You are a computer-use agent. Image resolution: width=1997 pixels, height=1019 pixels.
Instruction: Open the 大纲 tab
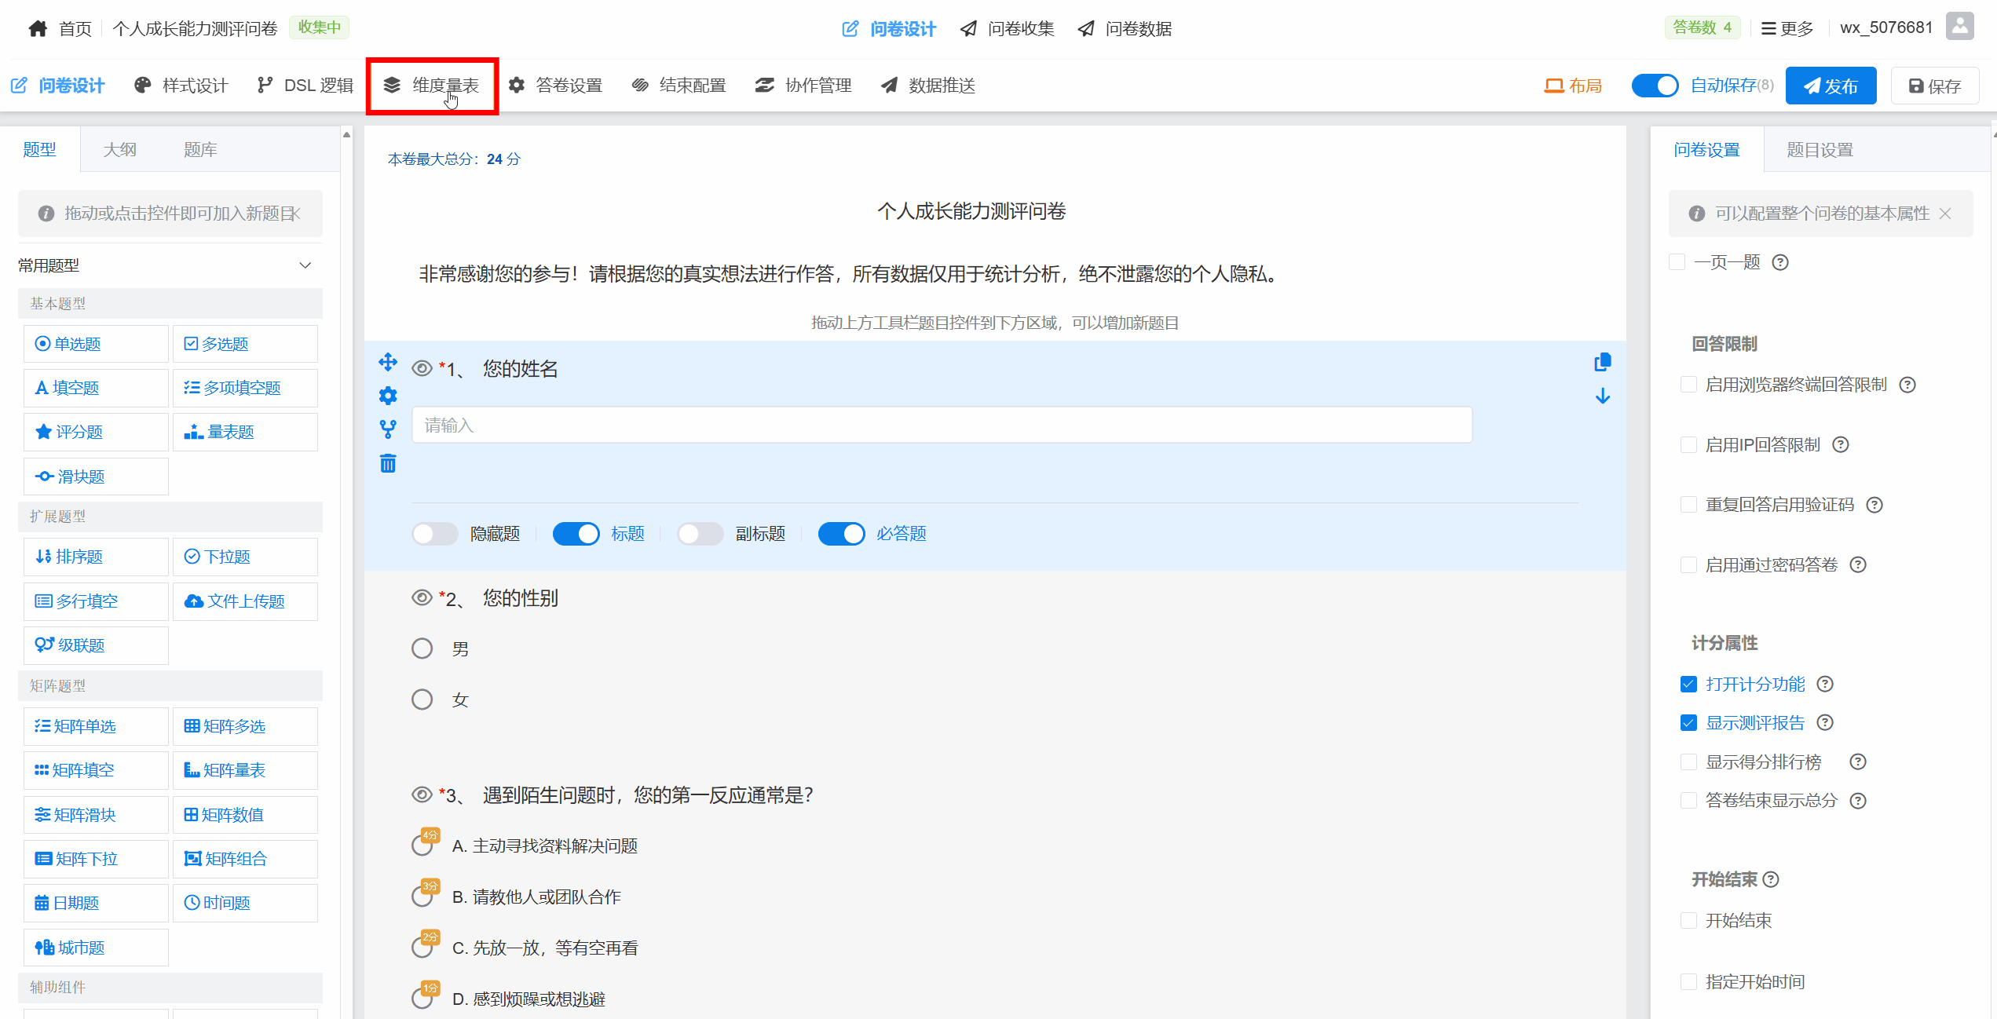(x=119, y=150)
